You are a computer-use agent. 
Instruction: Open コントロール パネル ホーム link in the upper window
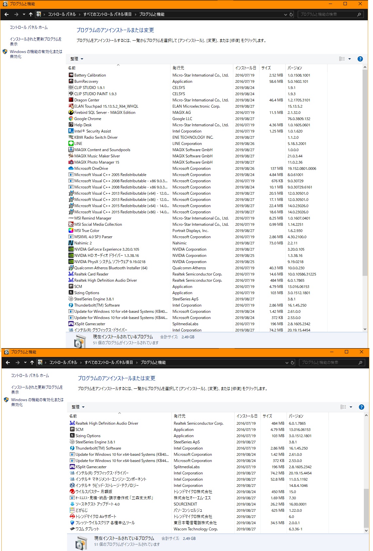[28, 27]
